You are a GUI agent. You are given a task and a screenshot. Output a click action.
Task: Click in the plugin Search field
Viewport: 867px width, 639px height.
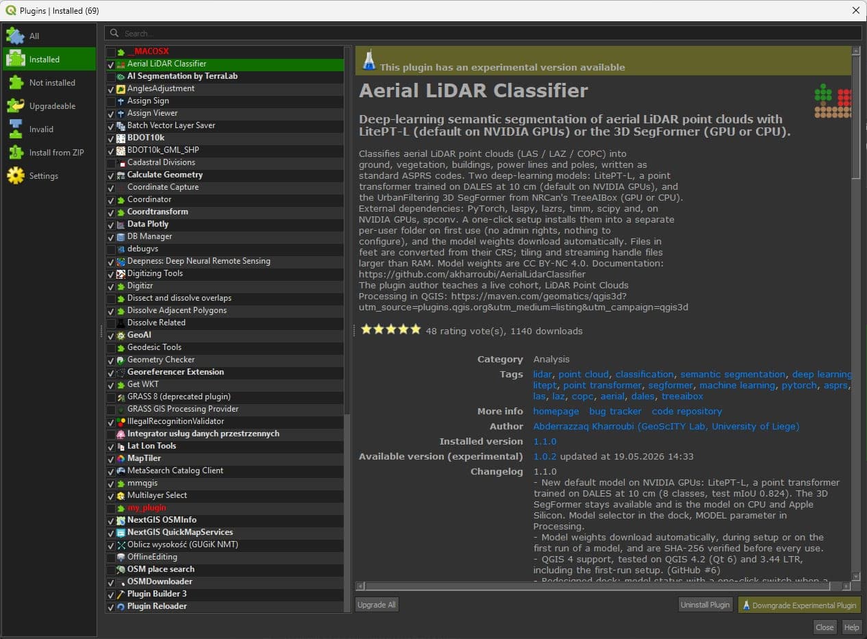pos(483,33)
